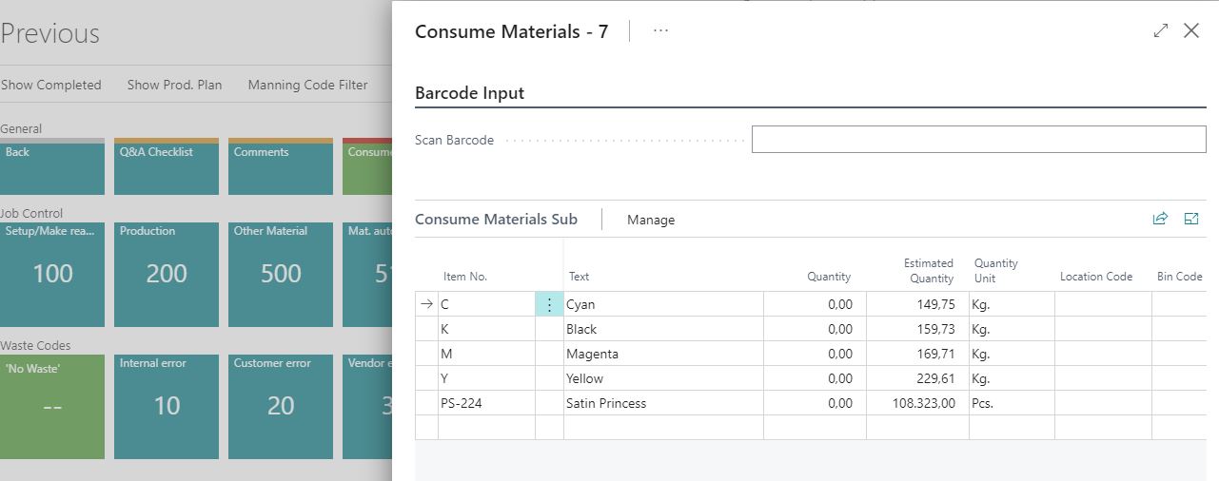
Task: Click the Quantity Unit column header
Action: tap(996, 271)
